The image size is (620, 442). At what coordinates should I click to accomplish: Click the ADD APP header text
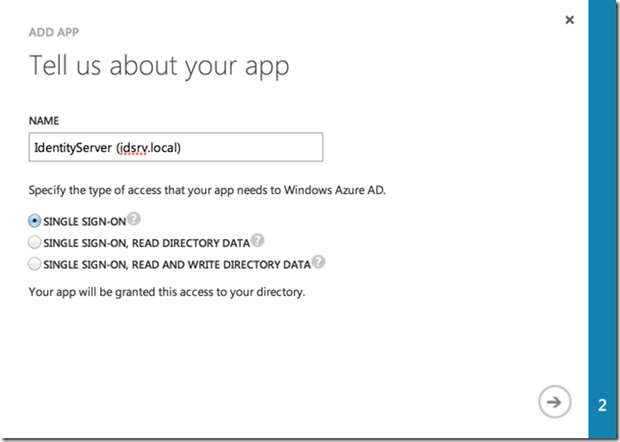(54, 31)
